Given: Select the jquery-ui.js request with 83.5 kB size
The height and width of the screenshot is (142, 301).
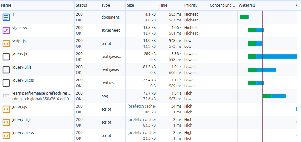Looking at the screenshot, I should (x=22, y=67).
